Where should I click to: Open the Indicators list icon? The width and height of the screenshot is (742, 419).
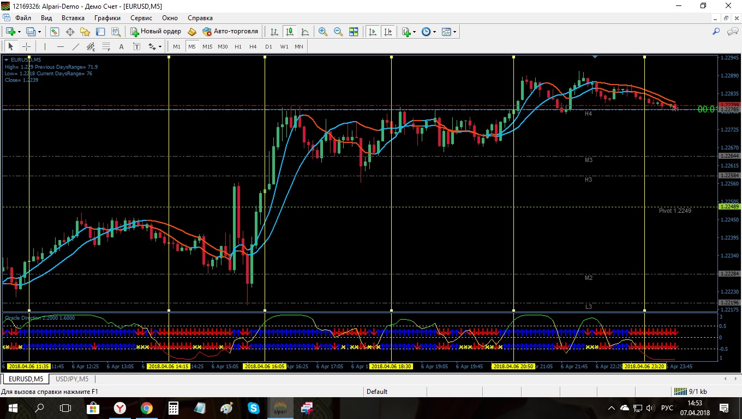click(406, 32)
